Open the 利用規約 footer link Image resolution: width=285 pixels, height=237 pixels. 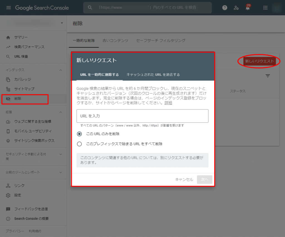pos(35,231)
